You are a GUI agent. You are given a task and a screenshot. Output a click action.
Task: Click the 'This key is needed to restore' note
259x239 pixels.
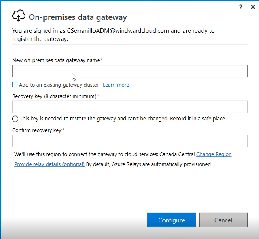pyautogui.click(x=123, y=119)
